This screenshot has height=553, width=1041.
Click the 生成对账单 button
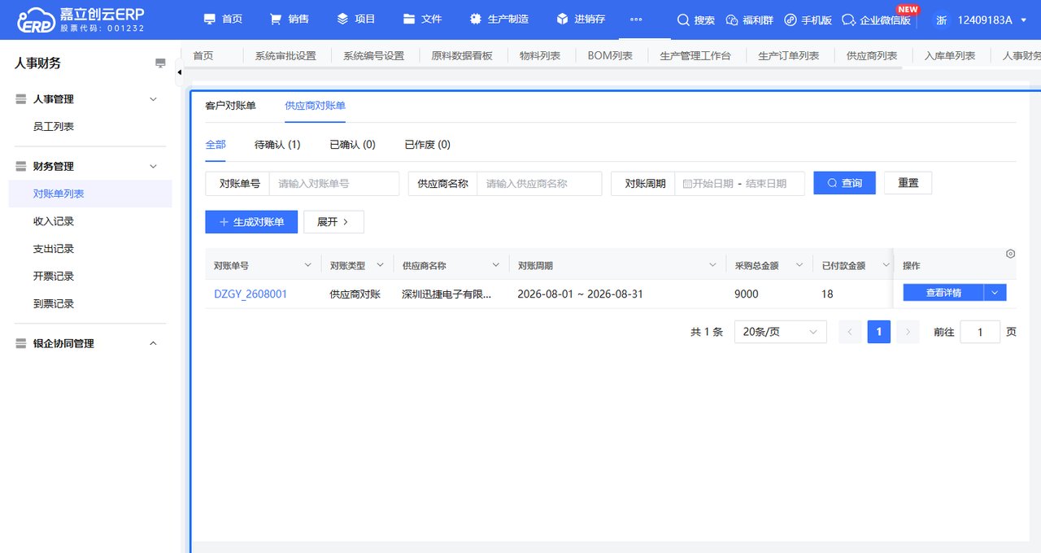(x=252, y=222)
